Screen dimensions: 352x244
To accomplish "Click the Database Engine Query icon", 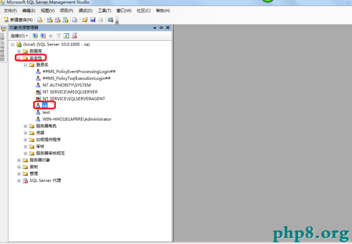I will [40, 20].
